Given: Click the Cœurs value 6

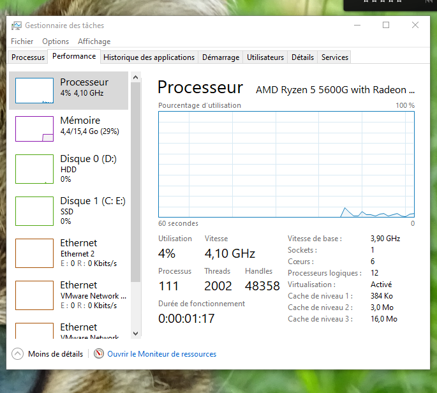Looking at the screenshot, I should click(373, 262).
